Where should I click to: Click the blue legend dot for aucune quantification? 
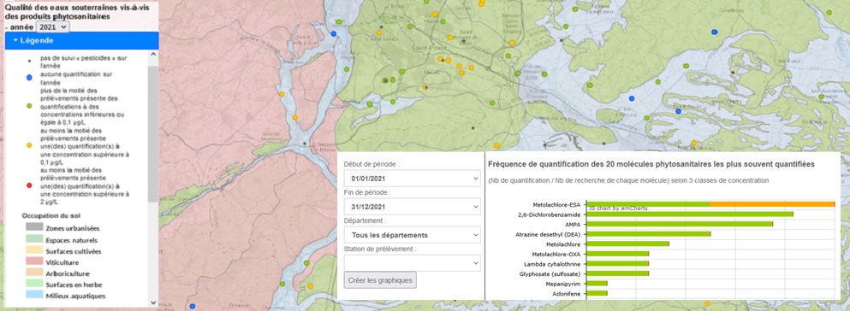tap(29, 78)
